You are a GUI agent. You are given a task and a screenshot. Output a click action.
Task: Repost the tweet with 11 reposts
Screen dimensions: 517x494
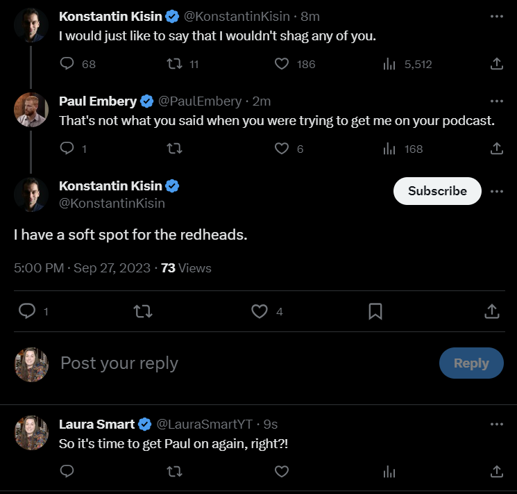tap(174, 64)
